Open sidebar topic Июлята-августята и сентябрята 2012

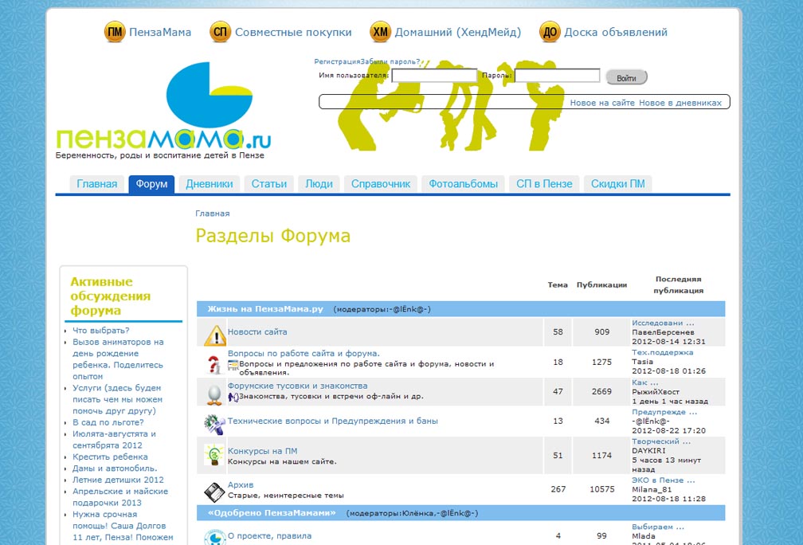(114, 440)
